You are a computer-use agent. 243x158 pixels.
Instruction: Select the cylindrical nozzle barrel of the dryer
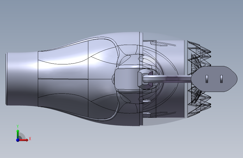(x=22, y=79)
